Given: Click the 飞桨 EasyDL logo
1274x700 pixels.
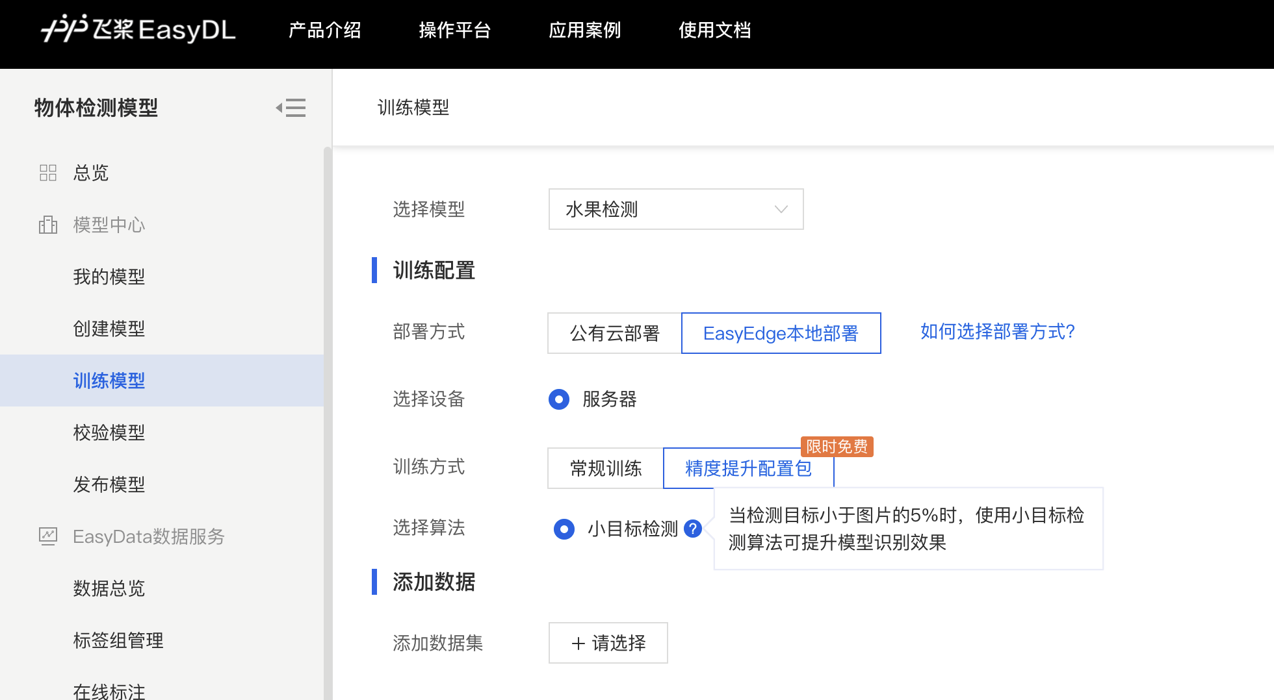Looking at the screenshot, I should tap(138, 29).
